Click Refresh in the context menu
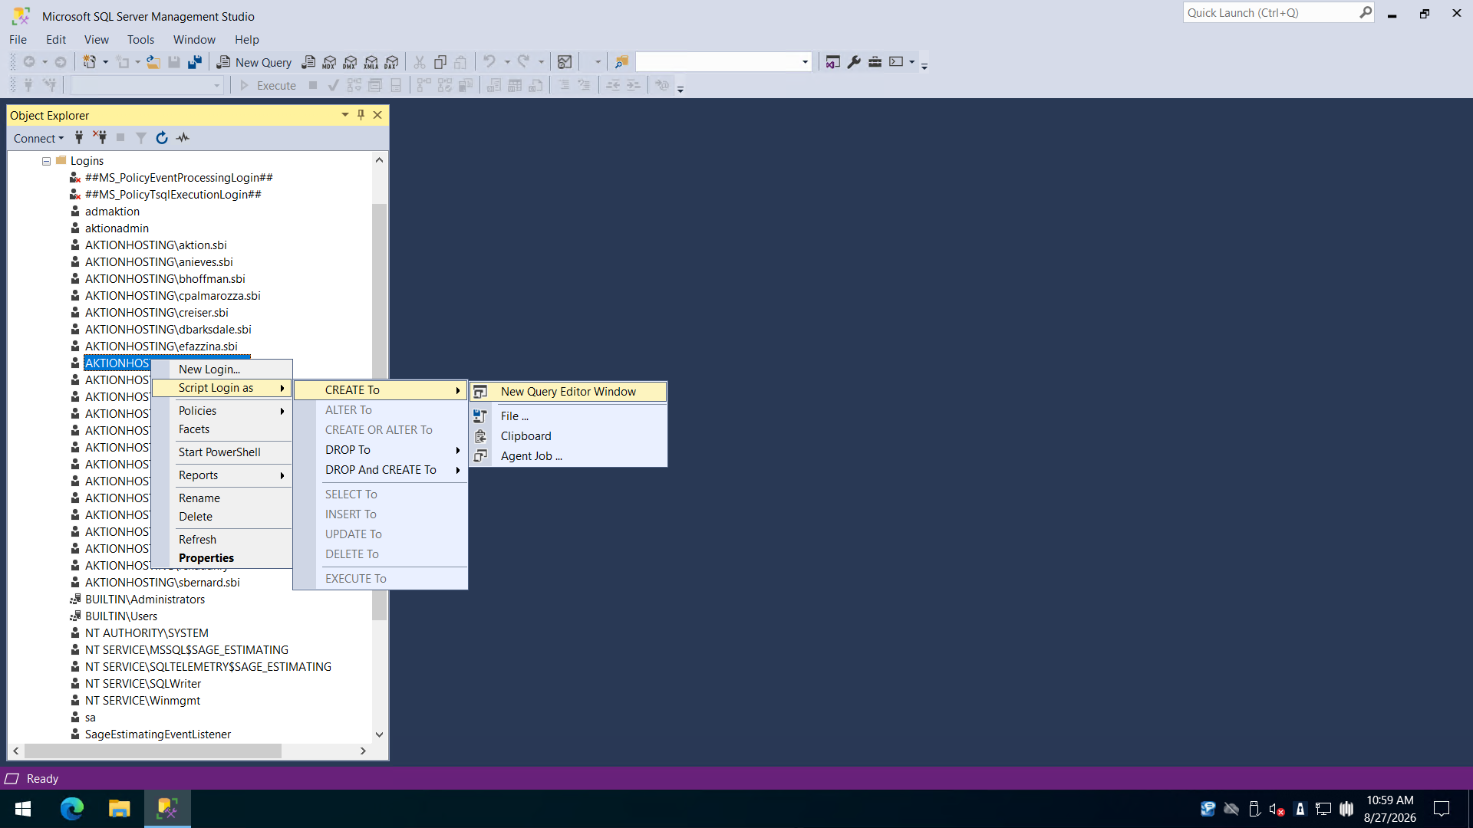 click(222, 540)
